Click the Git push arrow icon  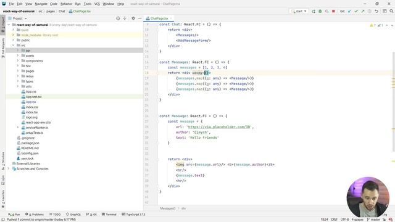363,11
